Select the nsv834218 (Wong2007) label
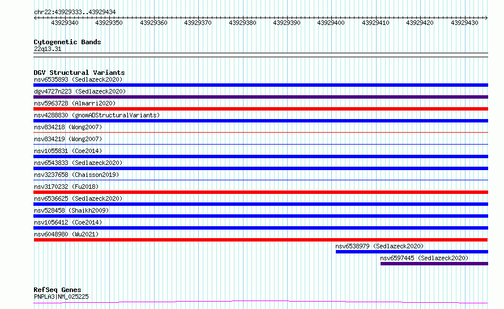The height and width of the screenshot is (309, 504). [68, 127]
